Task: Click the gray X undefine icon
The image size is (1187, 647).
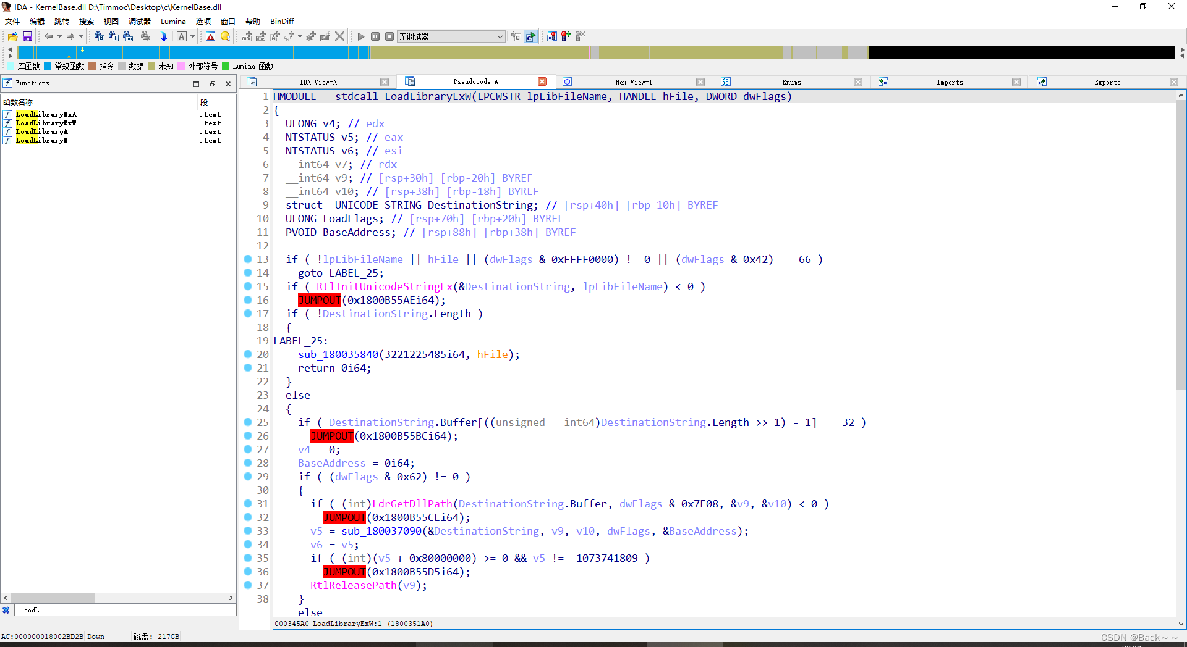Action: point(339,36)
